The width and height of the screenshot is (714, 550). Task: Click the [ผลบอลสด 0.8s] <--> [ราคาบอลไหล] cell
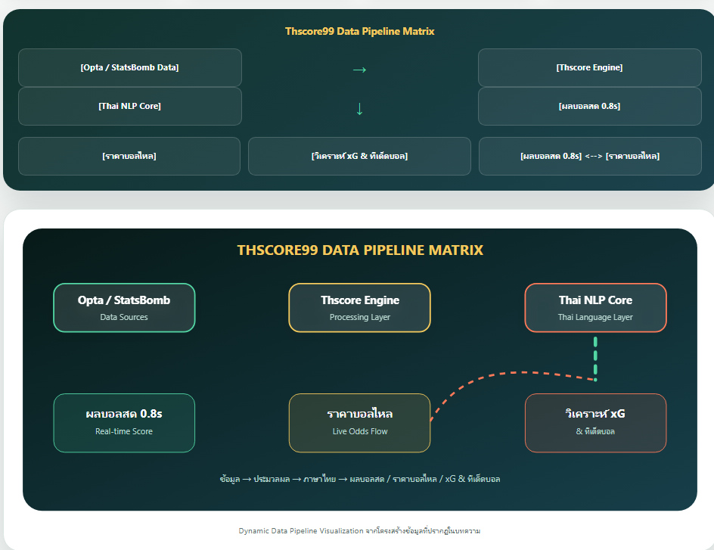[590, 156]
